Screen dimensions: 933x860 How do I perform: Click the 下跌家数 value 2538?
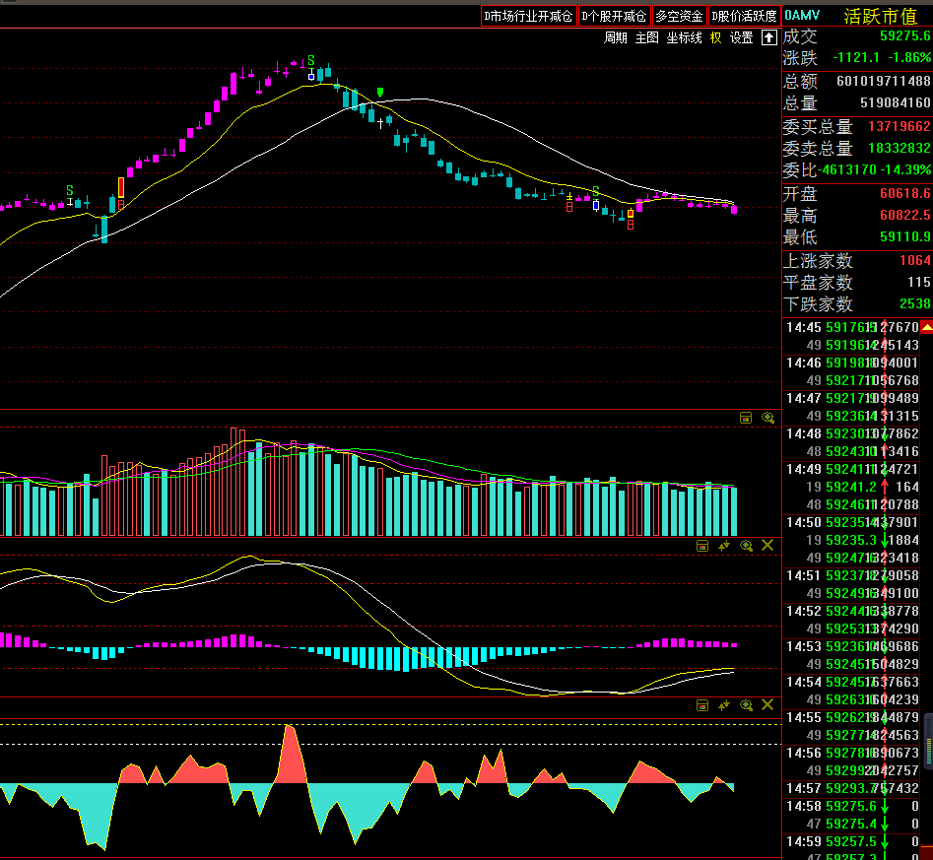pos(914,304)
